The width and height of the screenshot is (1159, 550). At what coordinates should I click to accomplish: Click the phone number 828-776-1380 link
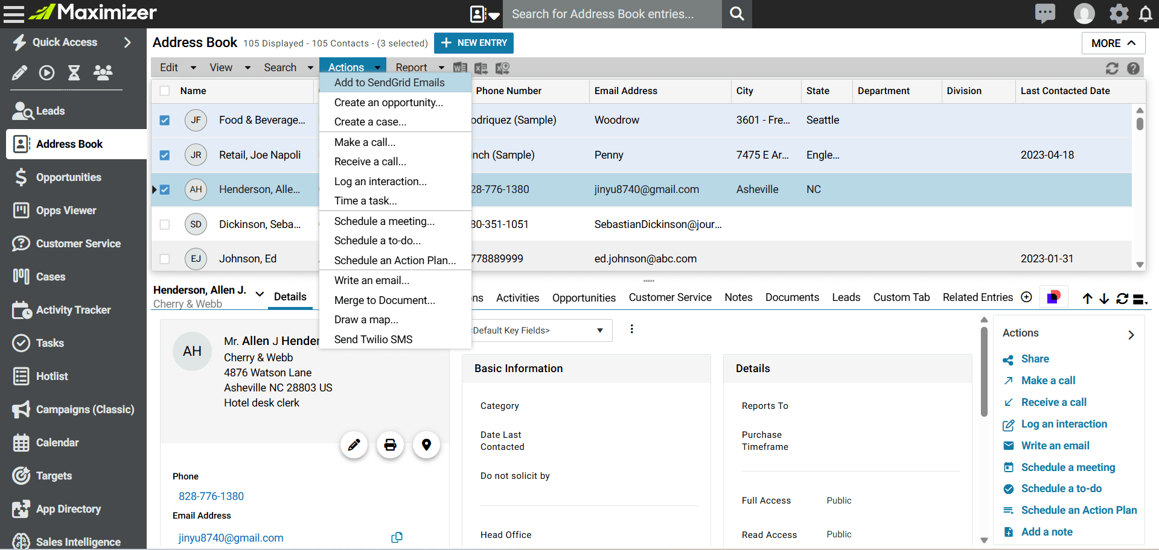click(x=211, y=496)
